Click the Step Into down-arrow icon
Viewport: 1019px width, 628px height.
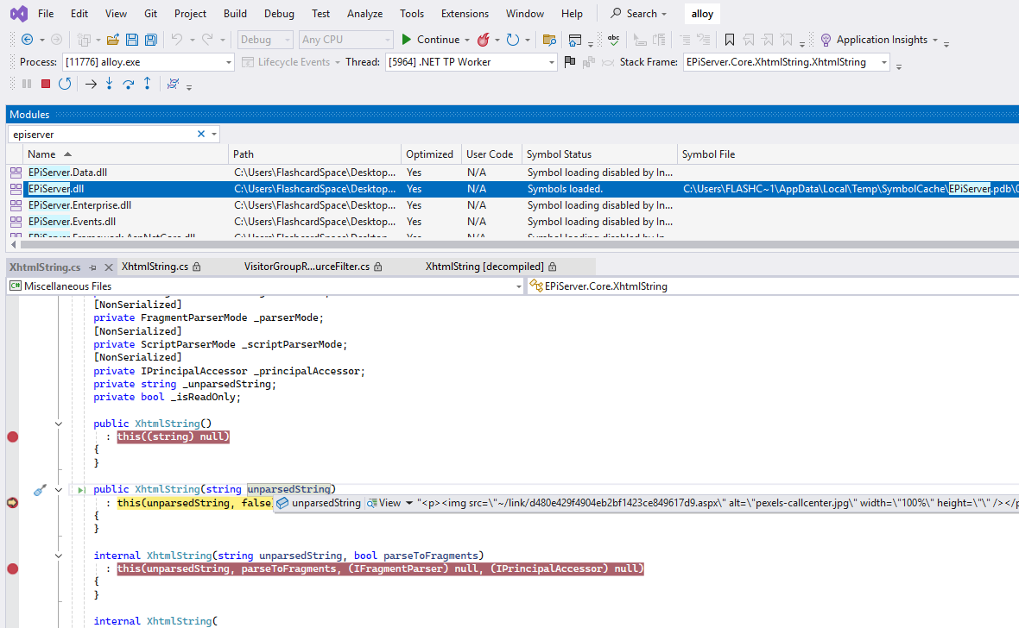pos(109,83)
